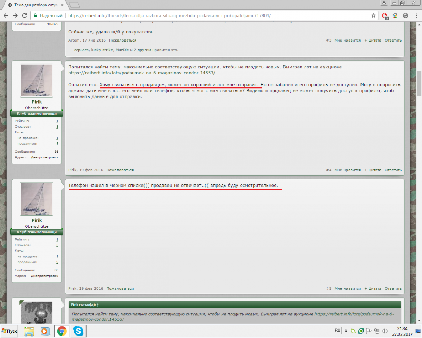Quote post #4 with + Цитата
The image size is (422, 338).
point(373,170)
